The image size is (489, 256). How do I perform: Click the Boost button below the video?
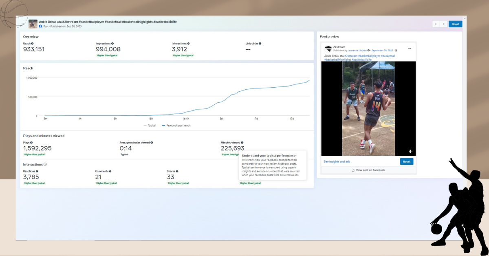[407, 161]
